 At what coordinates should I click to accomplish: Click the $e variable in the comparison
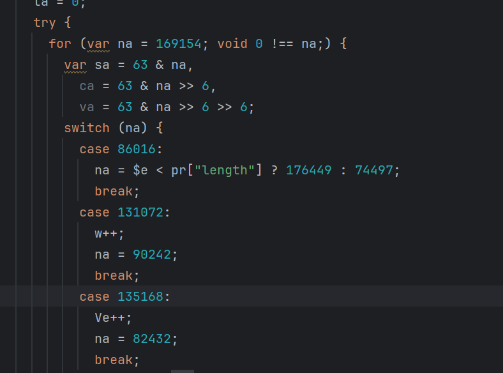(140, 171)
